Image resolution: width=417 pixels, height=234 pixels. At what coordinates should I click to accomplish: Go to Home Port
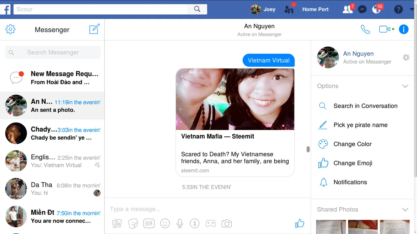pos(315,9)
